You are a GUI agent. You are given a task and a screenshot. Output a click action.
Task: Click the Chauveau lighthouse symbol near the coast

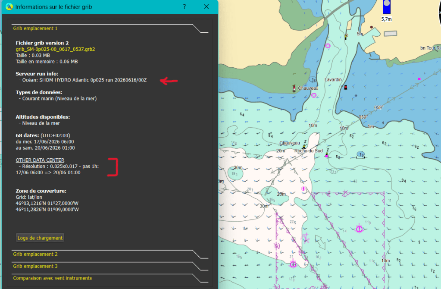click(x=294, y=89)
